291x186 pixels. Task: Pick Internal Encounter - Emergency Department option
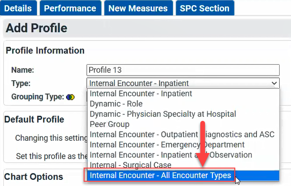[183, 144]
